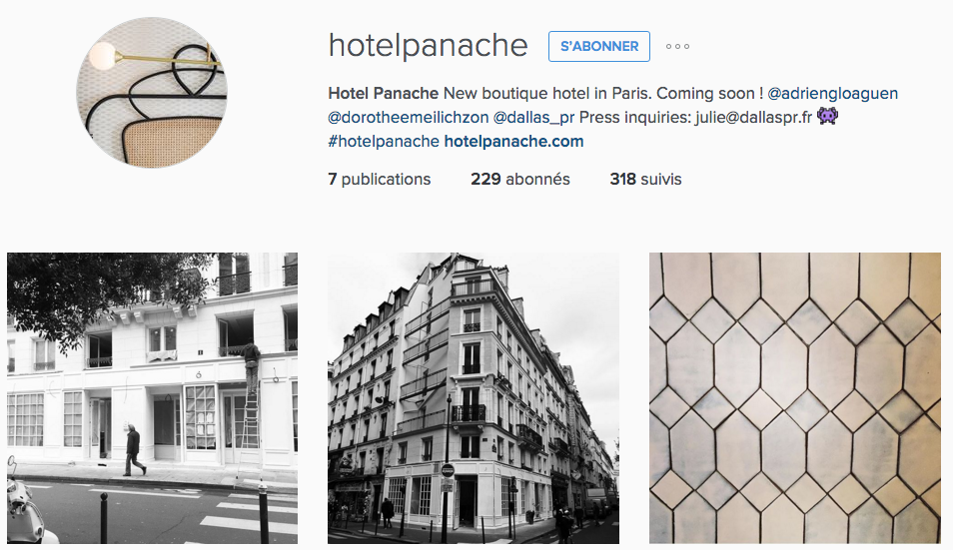Open the geometric tile pattern photo
This screenshot has width=953, height=550.
(x=795, y=398)
